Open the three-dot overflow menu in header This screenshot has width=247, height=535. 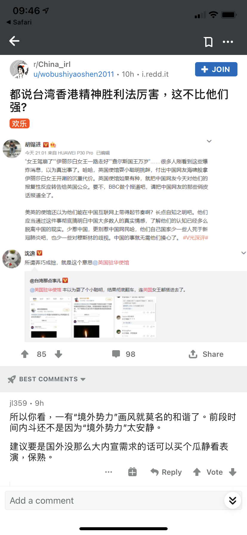click(228, 42)
